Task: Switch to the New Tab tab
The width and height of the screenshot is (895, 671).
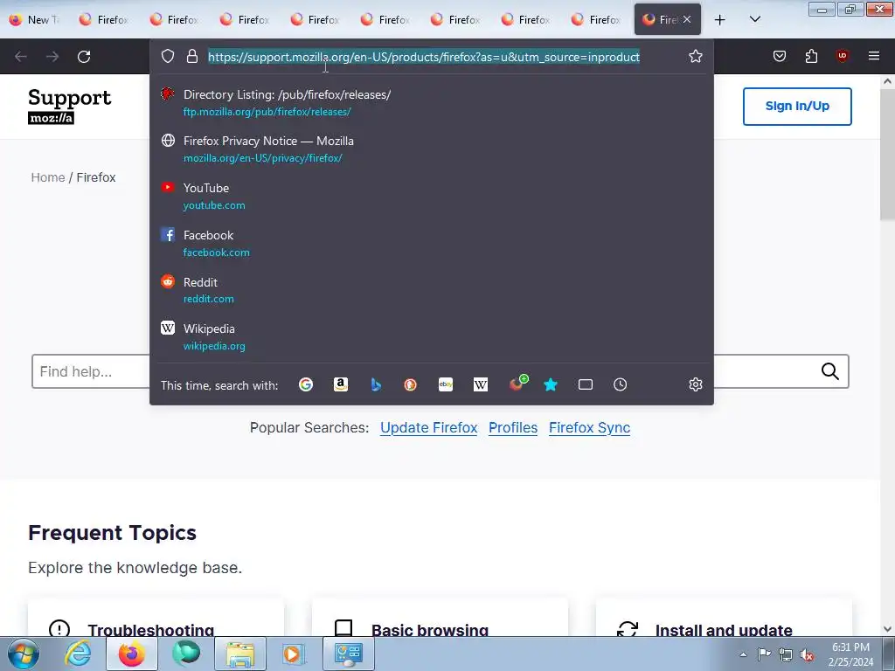Action: [x=35, y=19]
